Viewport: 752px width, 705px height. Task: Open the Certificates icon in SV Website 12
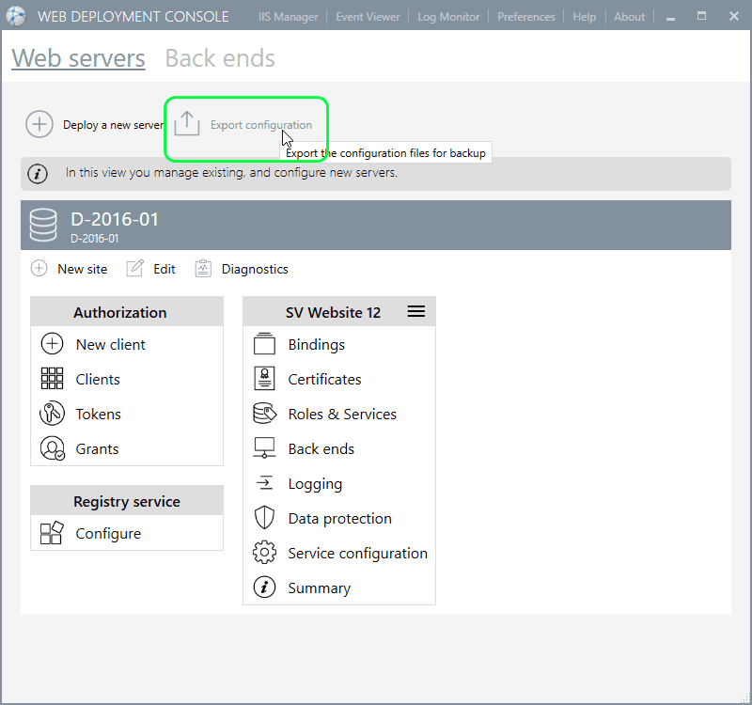(264, 380)
